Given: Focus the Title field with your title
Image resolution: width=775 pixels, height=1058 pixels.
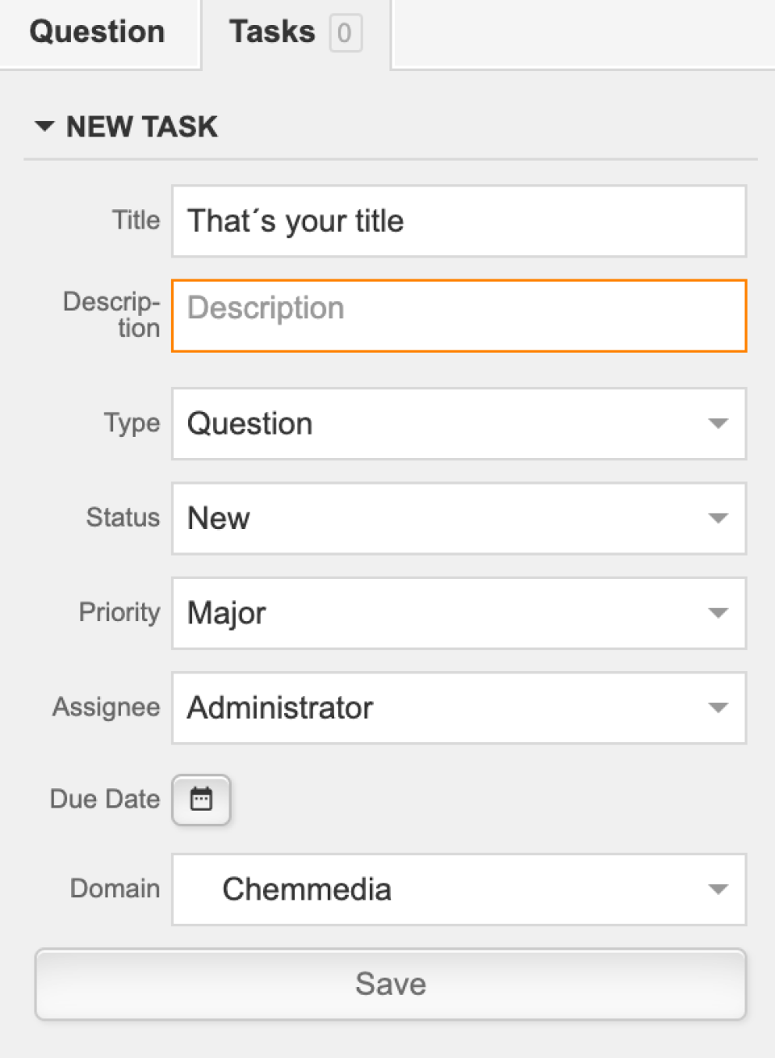Looking at the screenshot, I should (459, 221).
